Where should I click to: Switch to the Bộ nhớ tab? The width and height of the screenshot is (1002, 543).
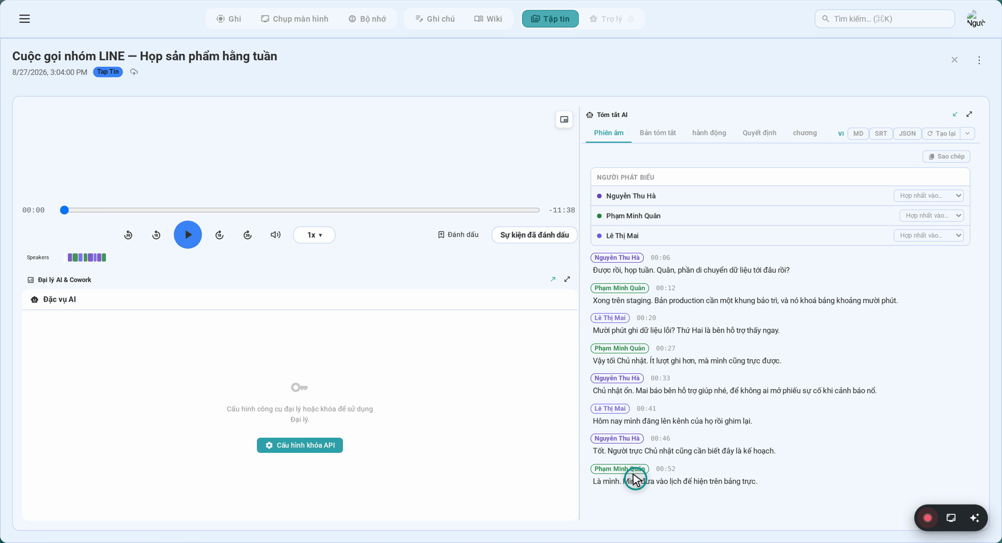click(367, 19)
